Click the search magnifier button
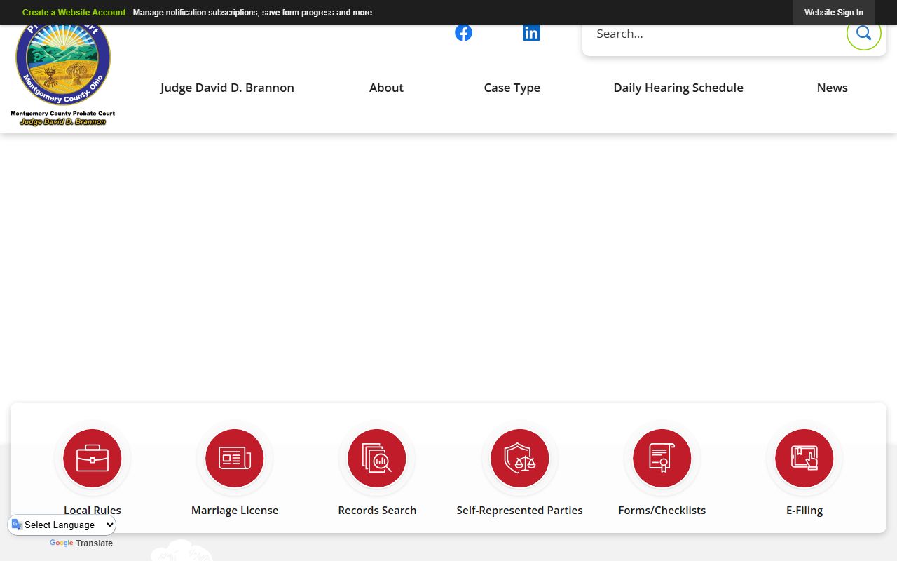 (863, 33)
